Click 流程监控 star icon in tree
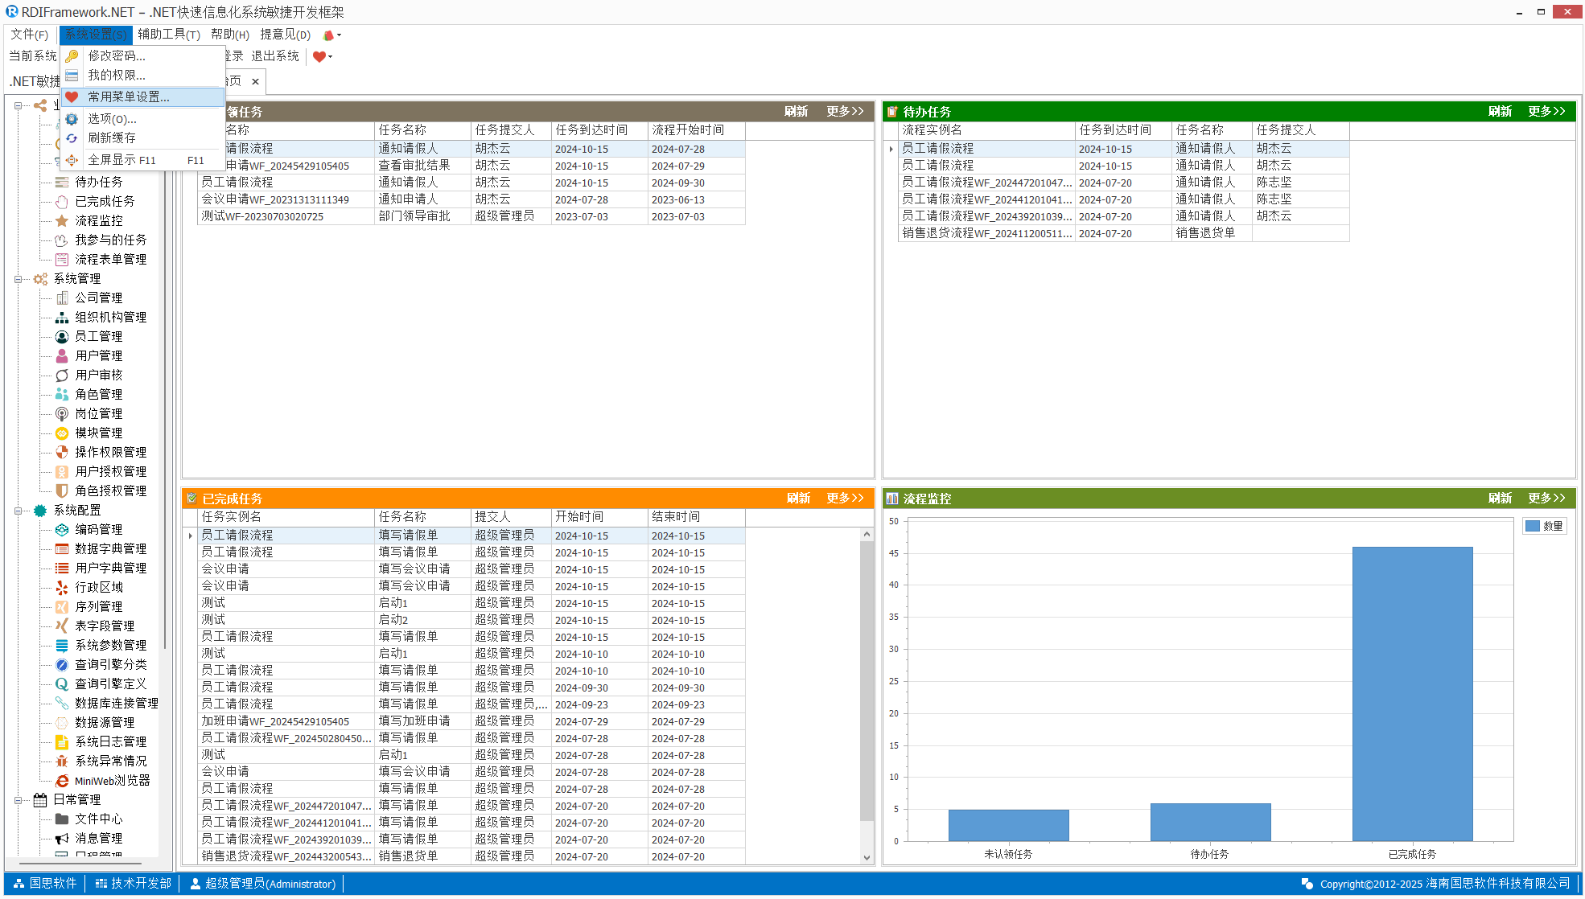The height and width of the screenshot is (899, 1585). pos(62,220)
